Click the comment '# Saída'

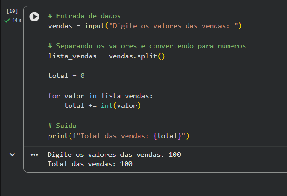pos(62,126)
